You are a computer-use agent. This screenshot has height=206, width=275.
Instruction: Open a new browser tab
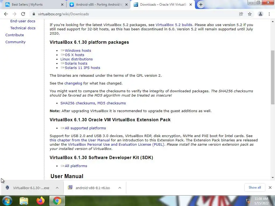[x=201, y=5]
